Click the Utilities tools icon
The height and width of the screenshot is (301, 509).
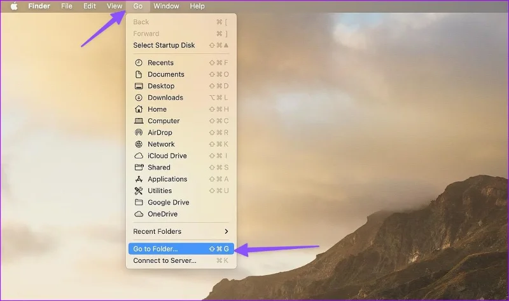tap(139, 191)
